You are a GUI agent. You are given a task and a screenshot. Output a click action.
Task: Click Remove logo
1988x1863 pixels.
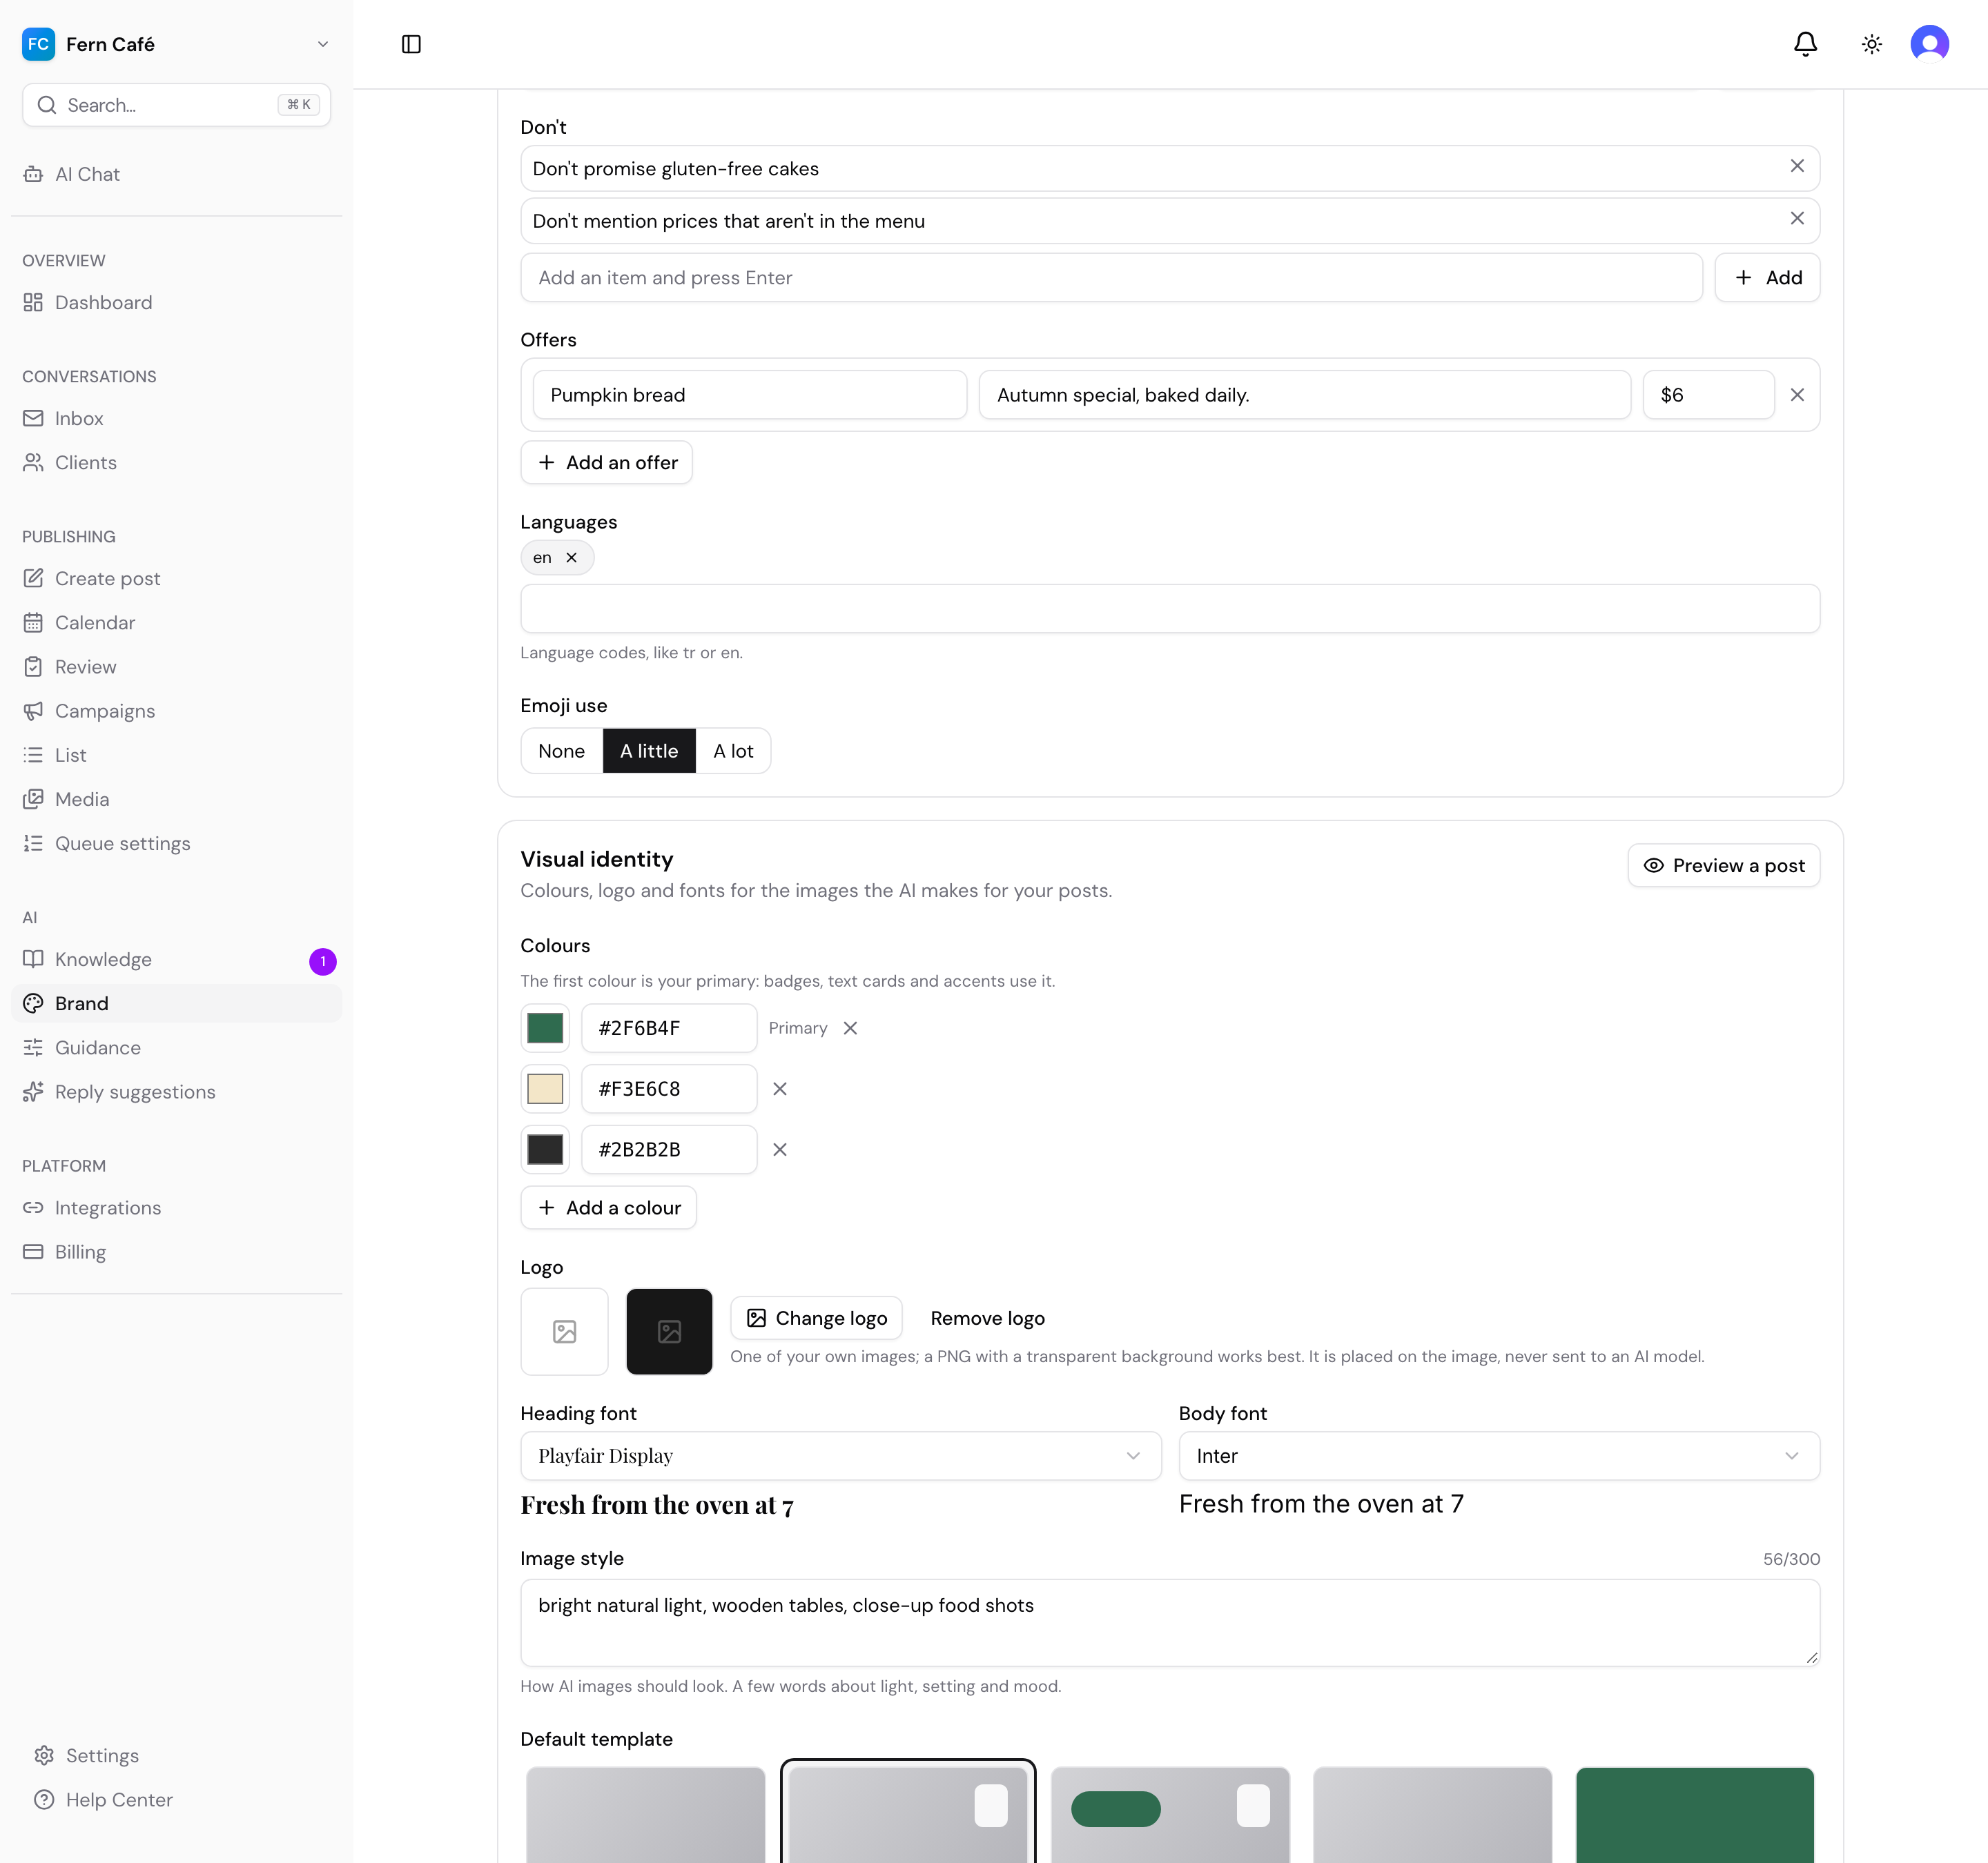click(x=987, y=1317)
